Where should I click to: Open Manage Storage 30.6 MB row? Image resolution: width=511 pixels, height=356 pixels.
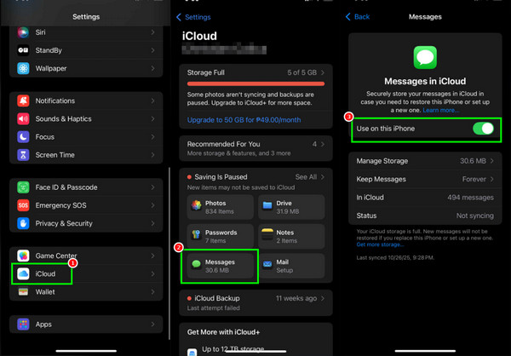point(425,161)
